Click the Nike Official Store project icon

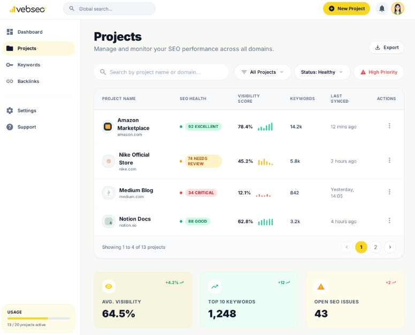click(x=109, y=161)
